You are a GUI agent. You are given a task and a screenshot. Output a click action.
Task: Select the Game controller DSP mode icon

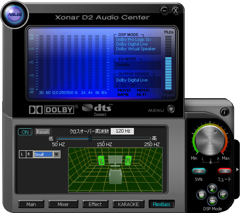click(212, 201)
